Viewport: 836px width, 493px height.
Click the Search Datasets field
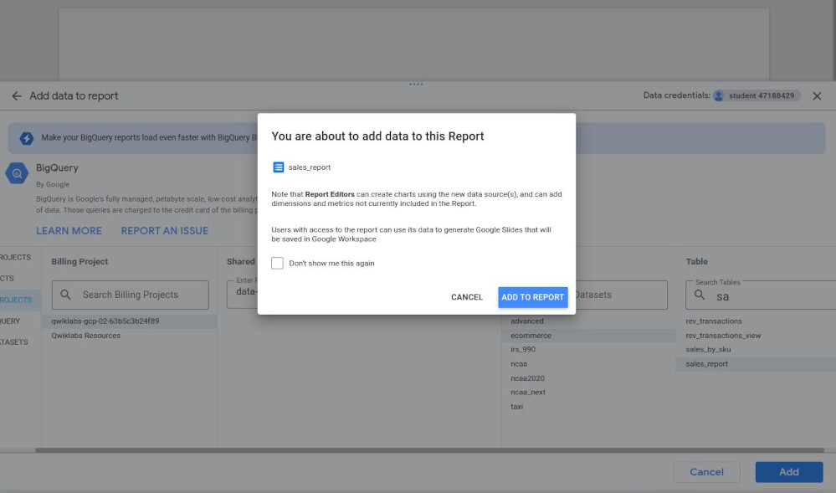coord(621,295)
